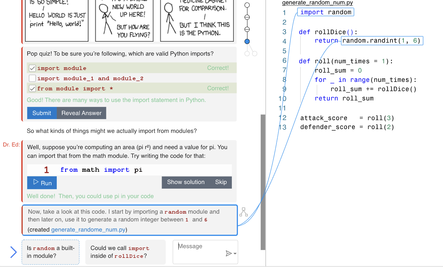Click the Reveal Answer button
This screenshot has width=443, height=267.
point(82,113)
